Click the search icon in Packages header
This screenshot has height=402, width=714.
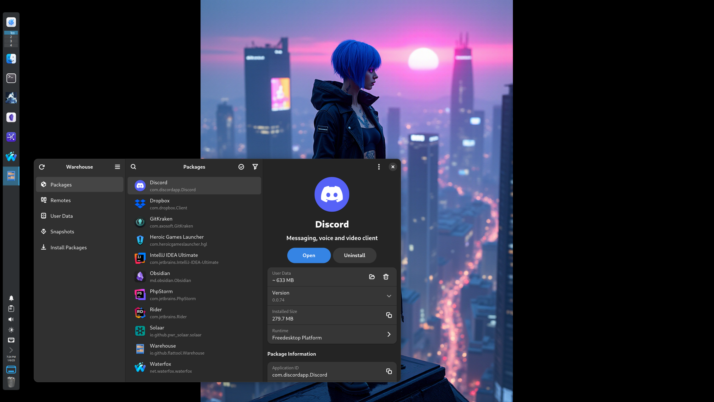(133, 167)
